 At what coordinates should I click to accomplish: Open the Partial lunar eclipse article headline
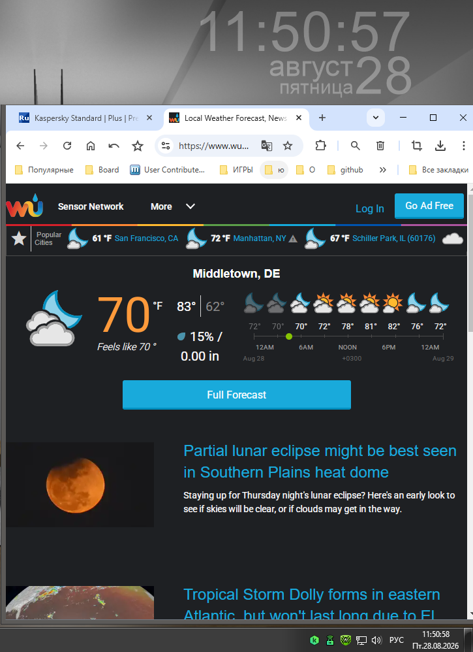click(320, 461)
